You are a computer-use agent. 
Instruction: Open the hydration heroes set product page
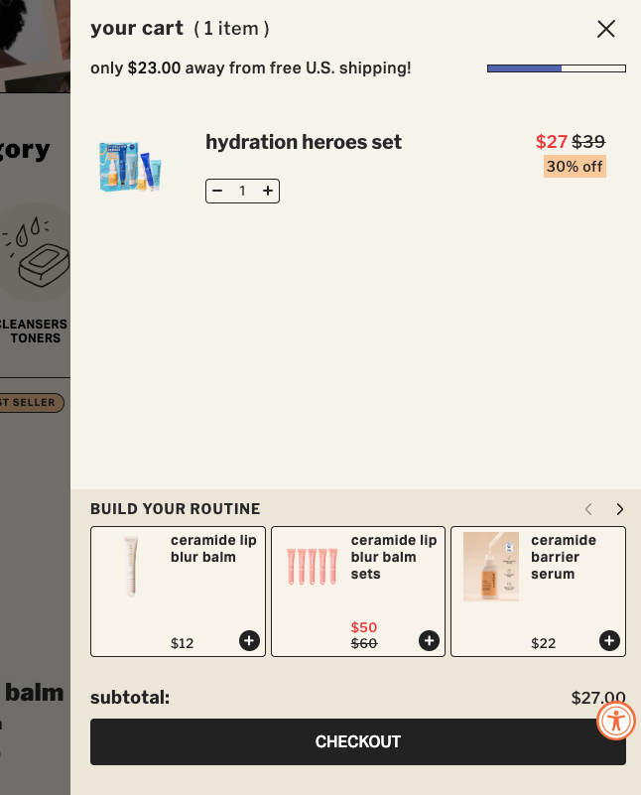click(303, 142)
